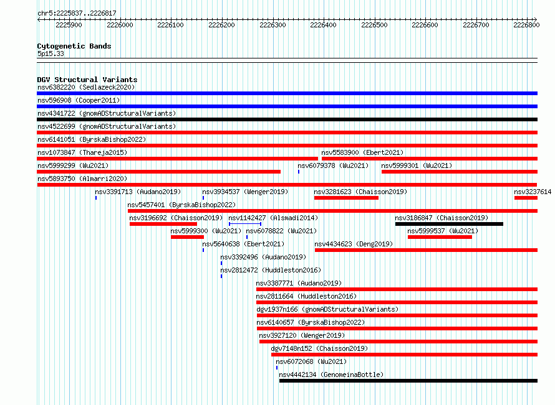Select the nsv6140657 (ByrskaBishop2022) label

(x=311, y=322)
